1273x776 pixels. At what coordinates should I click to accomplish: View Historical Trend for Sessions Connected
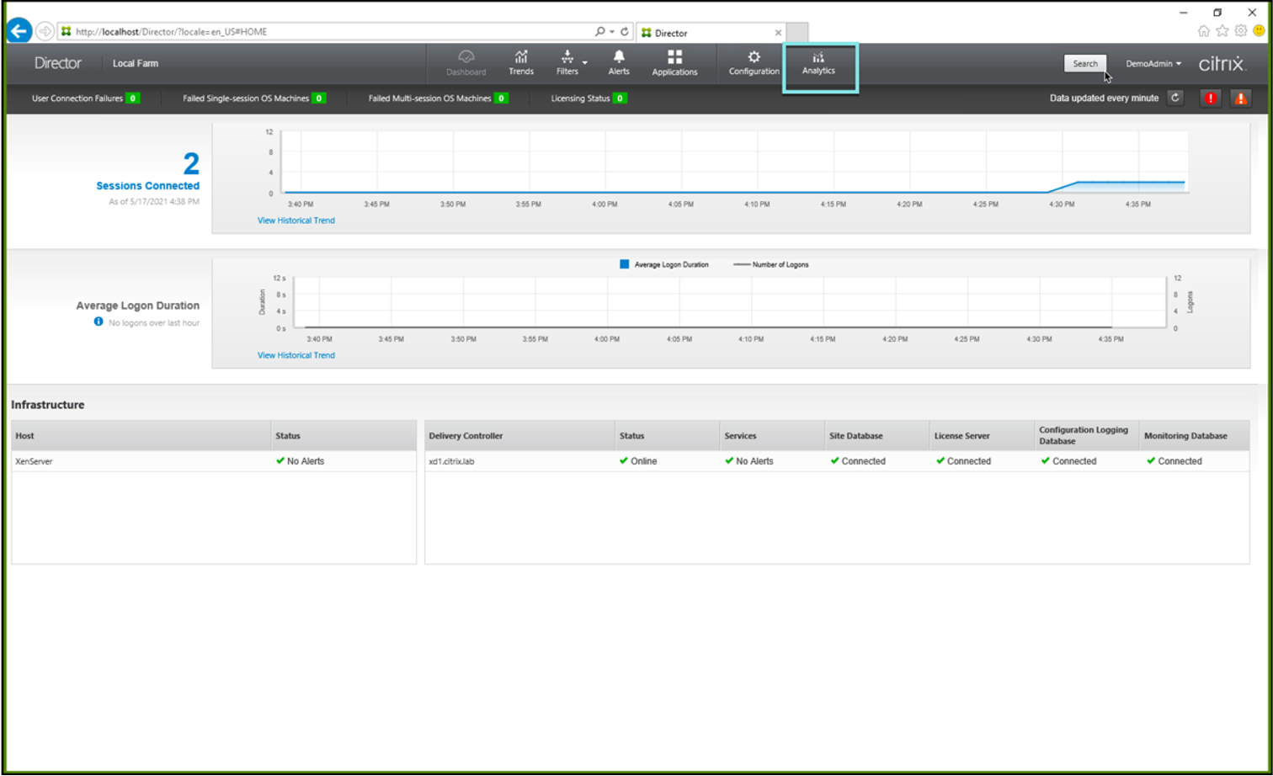tap(296, 221)
